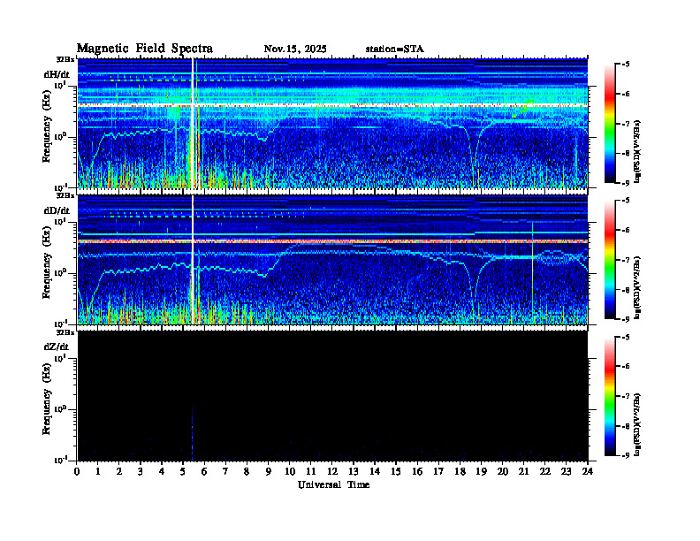The height and width of the screenshot is (541, 700).
Task: Click the hour 19 tick on time axis
Action: coord(481,472)
